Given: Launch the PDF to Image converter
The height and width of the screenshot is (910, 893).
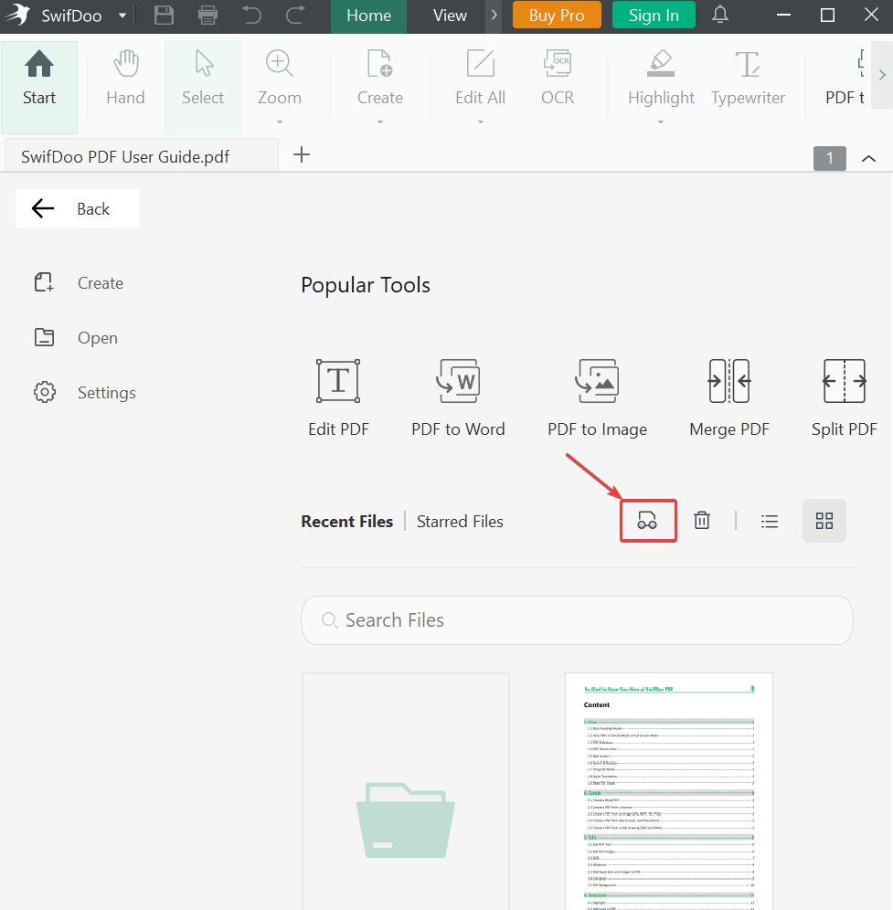Looking at the screenshot, I should click(598, 398).
